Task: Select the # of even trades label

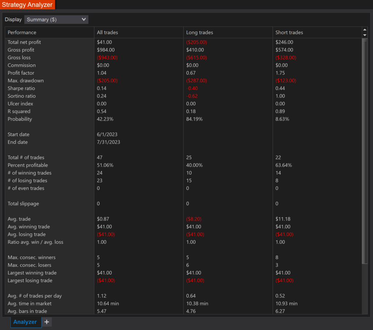Action: click(26, 188)
